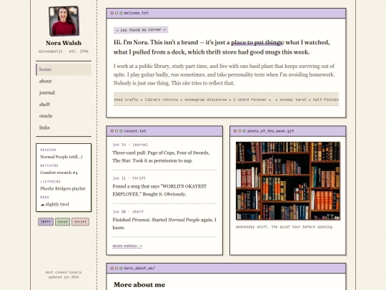Click the photo_of_the_week.gif window title
Viewport: 386px width, 290px height.
(x=270, y=131)
